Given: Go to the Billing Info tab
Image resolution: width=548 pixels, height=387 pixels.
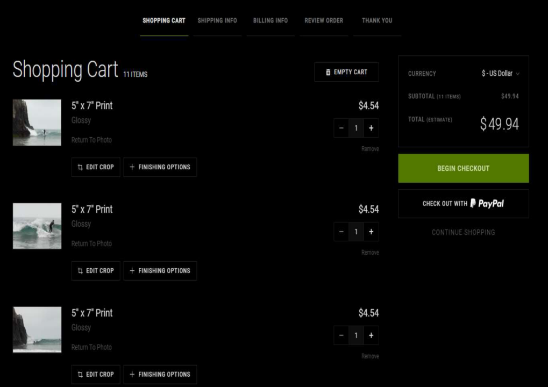Looking at the screenshot, I should tap(271, 20).
